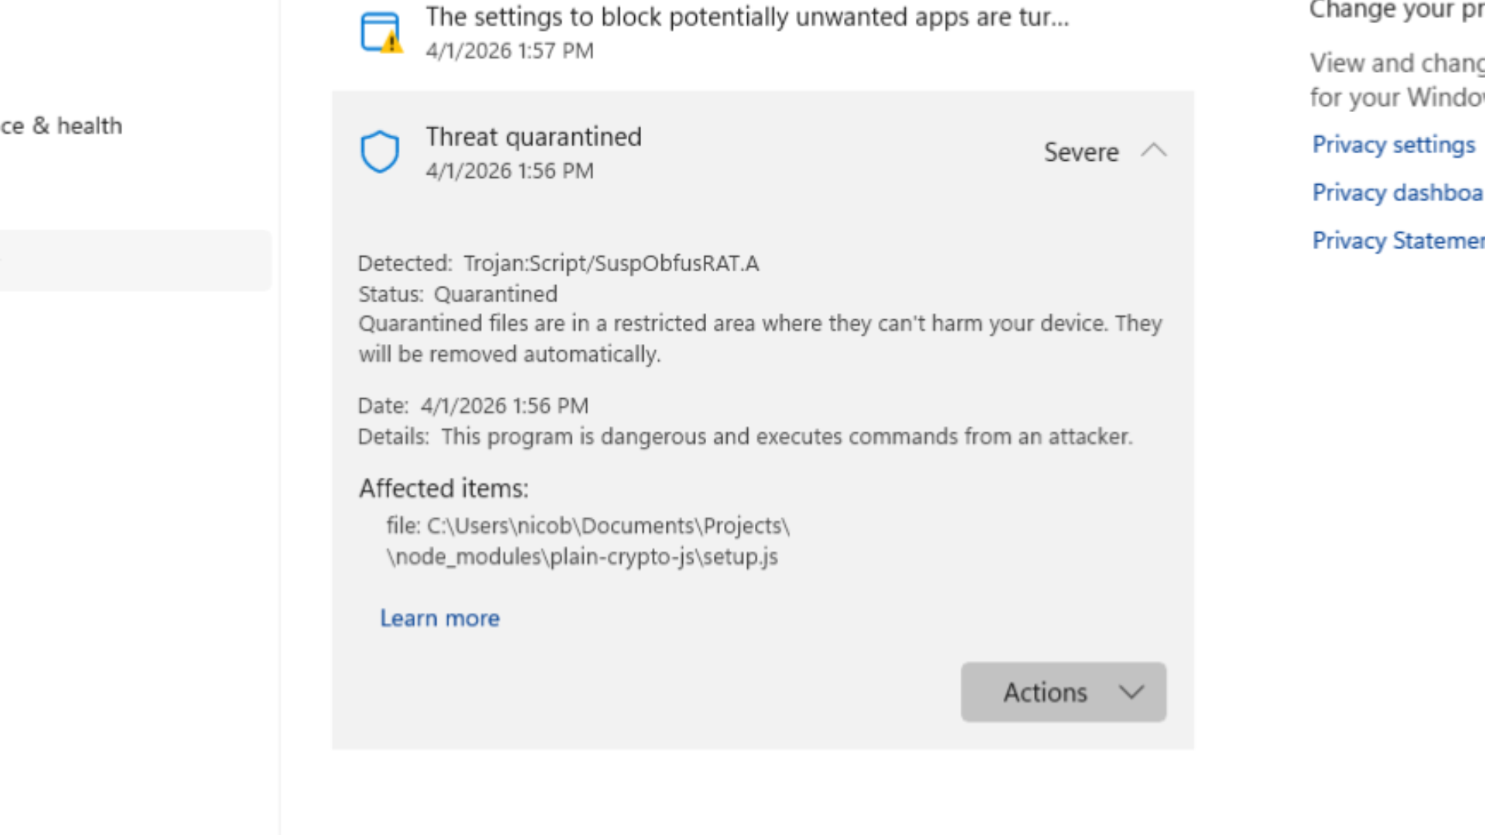
Task: Click the Severe severity label
Action: point(1080,152)
